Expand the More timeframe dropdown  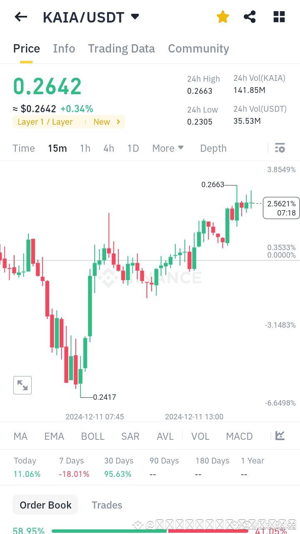point(168,148)
